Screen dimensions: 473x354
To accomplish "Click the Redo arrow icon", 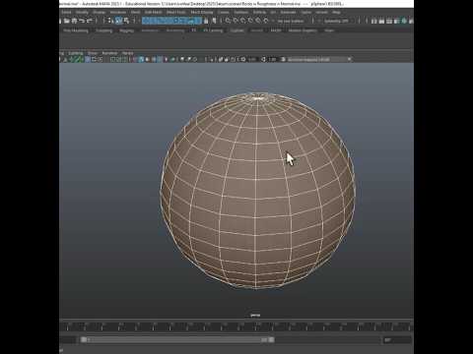I will [x=89, y=21].
